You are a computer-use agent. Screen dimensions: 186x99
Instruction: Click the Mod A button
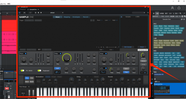click(x=27, y=82)
